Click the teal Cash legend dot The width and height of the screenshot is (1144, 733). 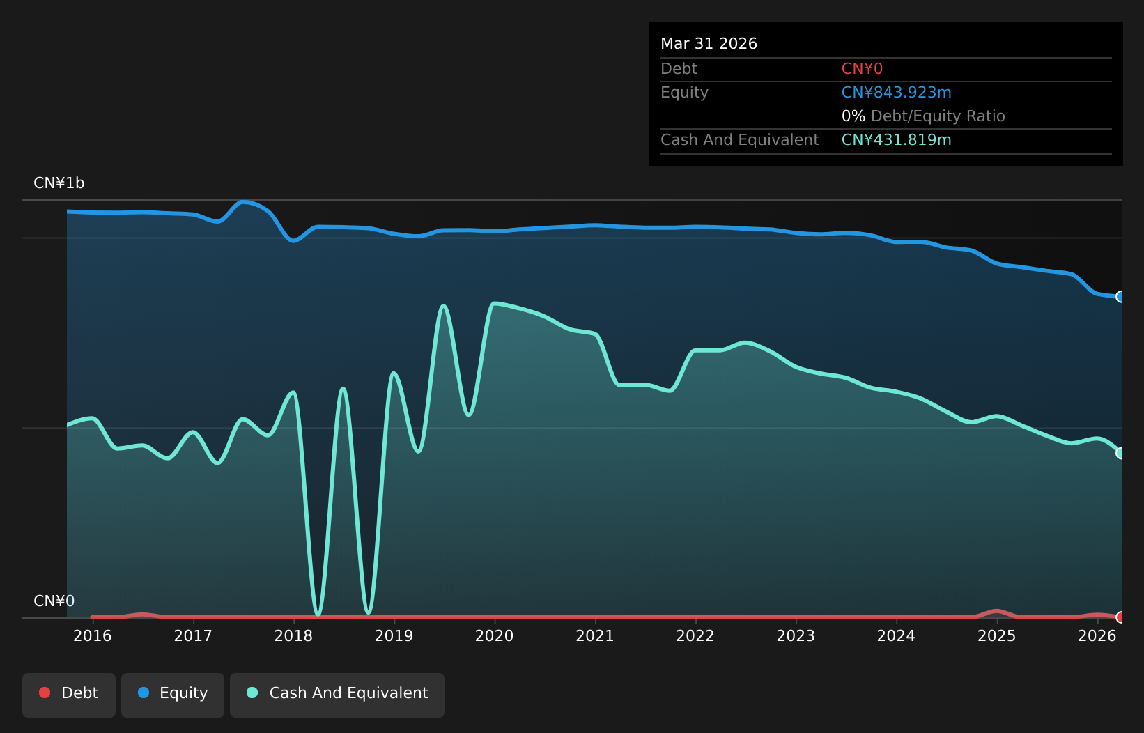tap(252, 693)
